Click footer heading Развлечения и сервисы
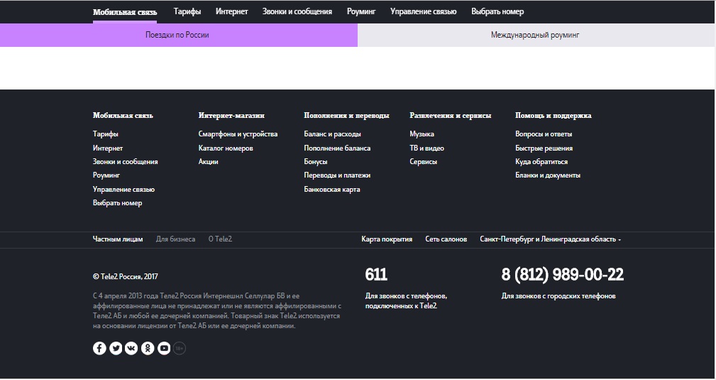Screen dimensions: 716x380 click(x=450, y=116)
